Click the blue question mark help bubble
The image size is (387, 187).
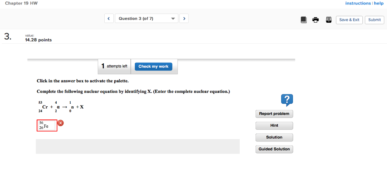coord(287,100)
